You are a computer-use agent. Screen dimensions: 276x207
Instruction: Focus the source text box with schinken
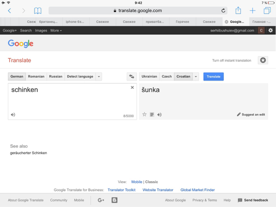(x=72, y=102)
